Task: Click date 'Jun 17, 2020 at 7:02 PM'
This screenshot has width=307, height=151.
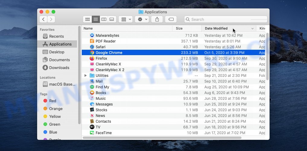Action: (225, 133)
